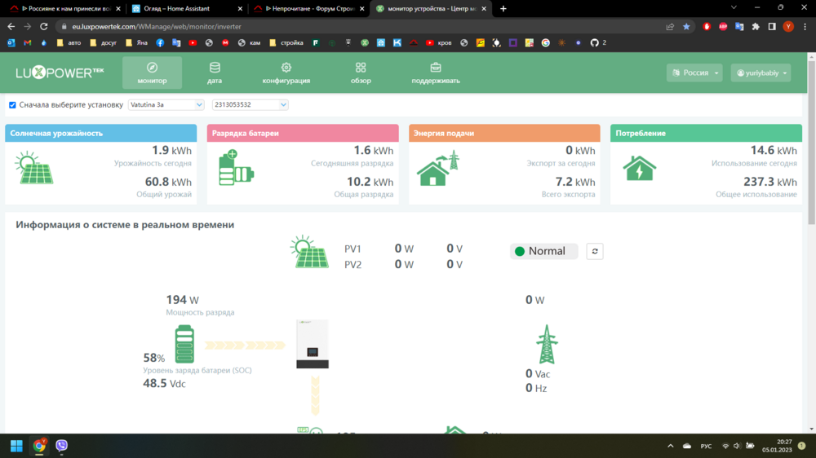The height and width of the screenshot is (458, 816).
Task: Open a new browser tab
Action: click(x=503, y=8)
